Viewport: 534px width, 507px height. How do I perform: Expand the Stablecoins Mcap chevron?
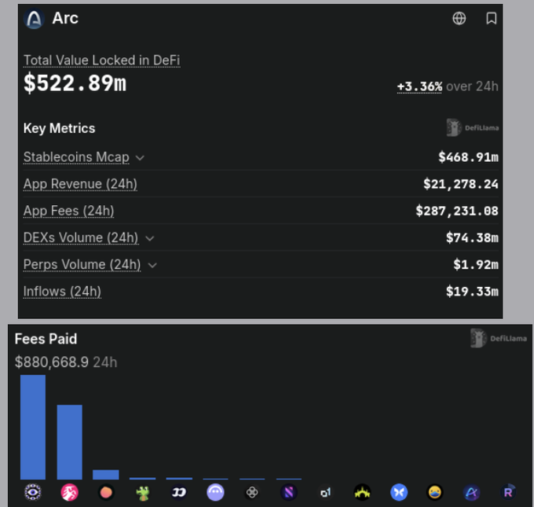point(140,158)
